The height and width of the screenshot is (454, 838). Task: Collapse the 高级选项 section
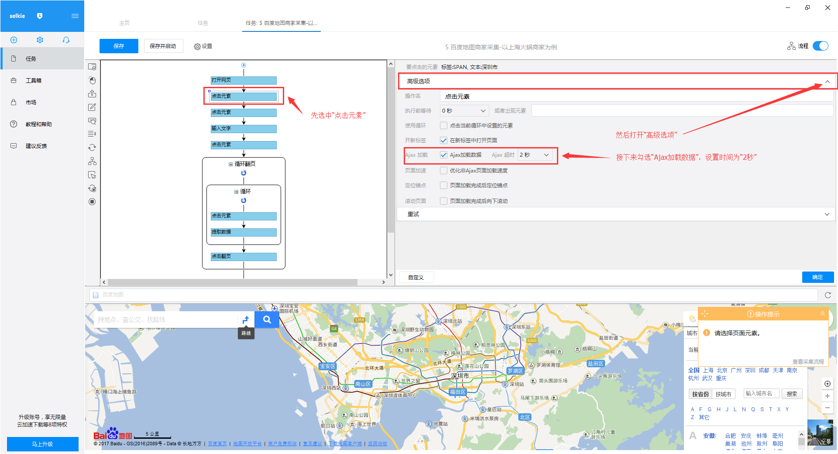(827, 82)
